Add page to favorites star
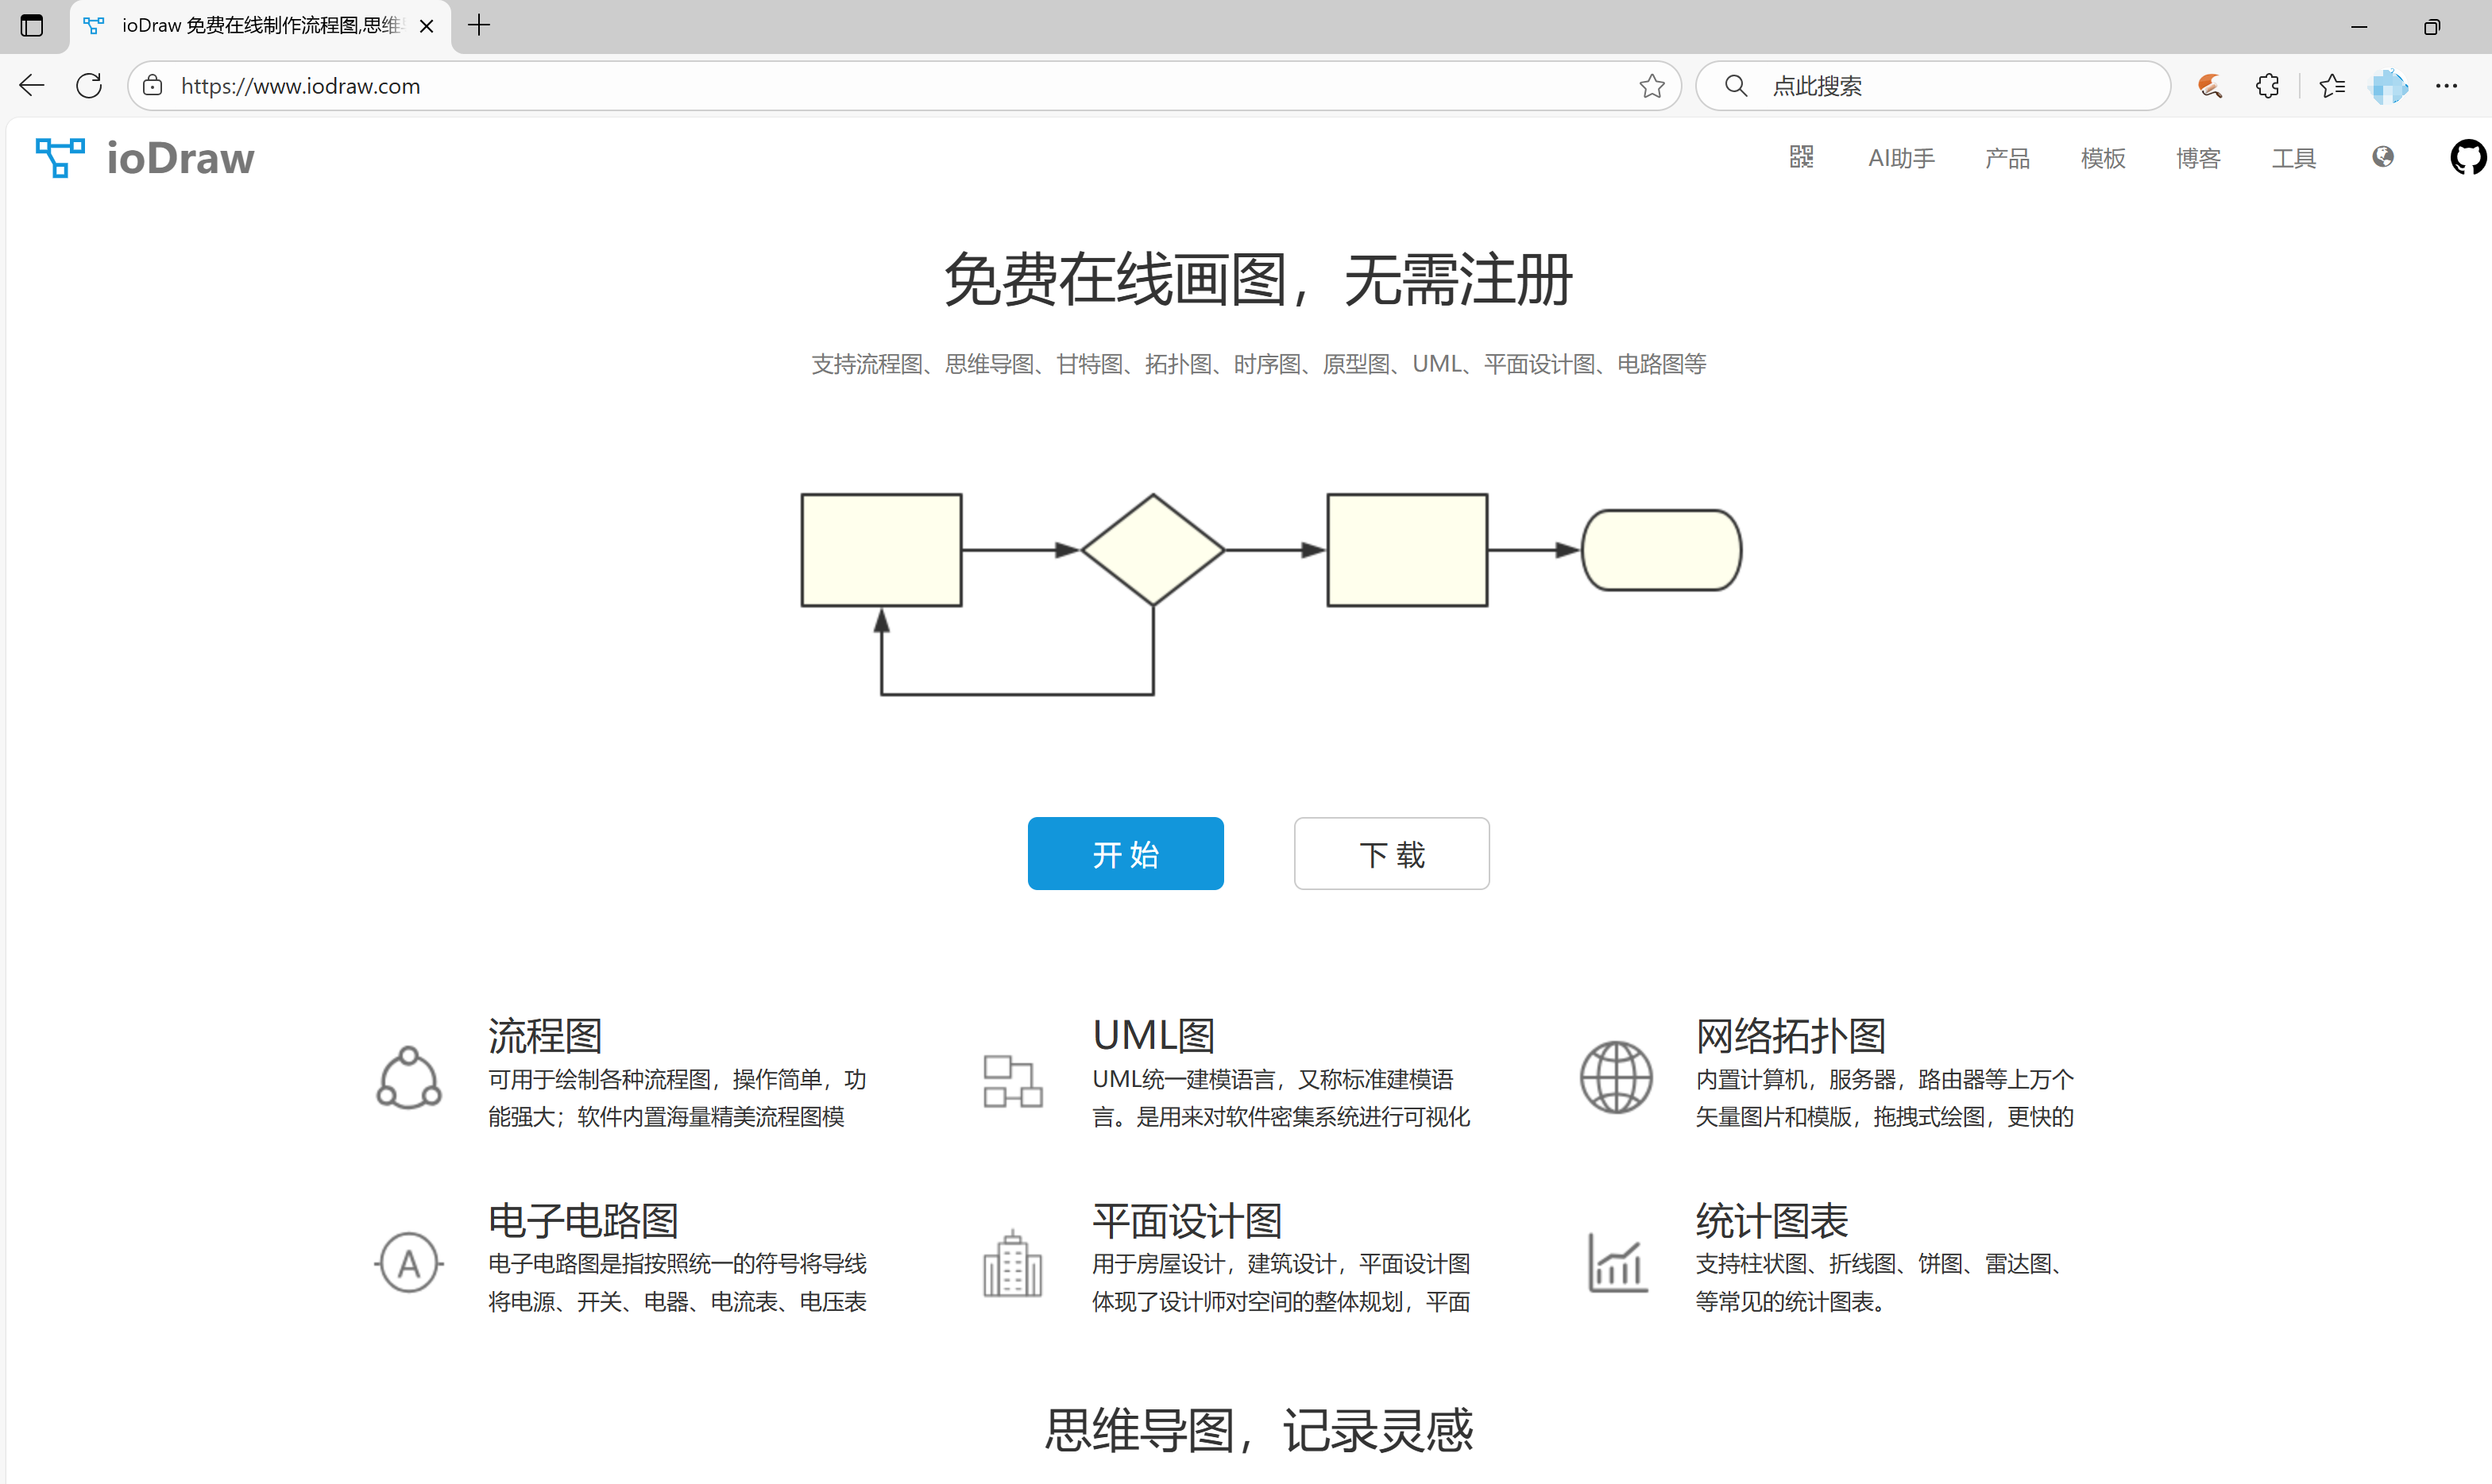The height and width of the screenshot is (1484, 2492). (1652, 86)
